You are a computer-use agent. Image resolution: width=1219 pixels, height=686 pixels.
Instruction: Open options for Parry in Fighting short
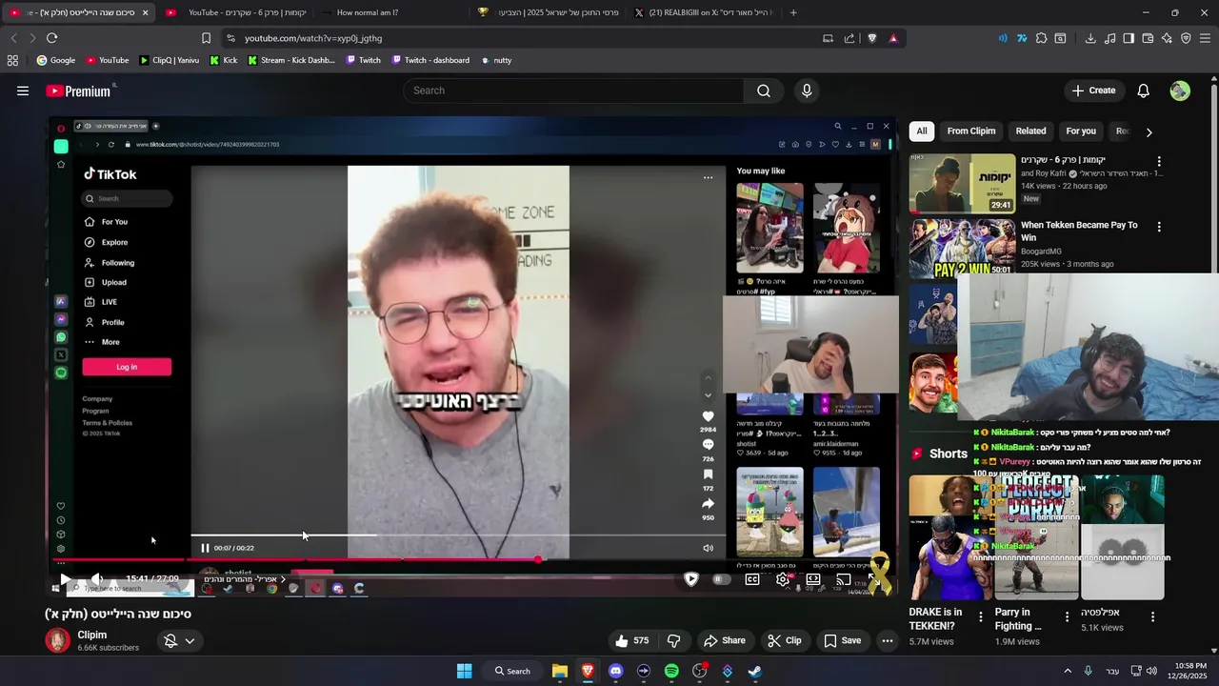click(x=1067, y=617)
